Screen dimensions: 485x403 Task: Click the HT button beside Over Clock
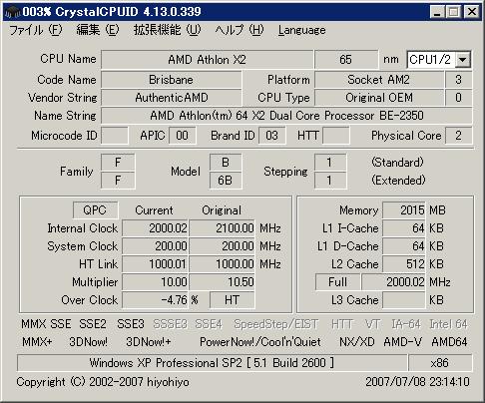pos(232,300)
